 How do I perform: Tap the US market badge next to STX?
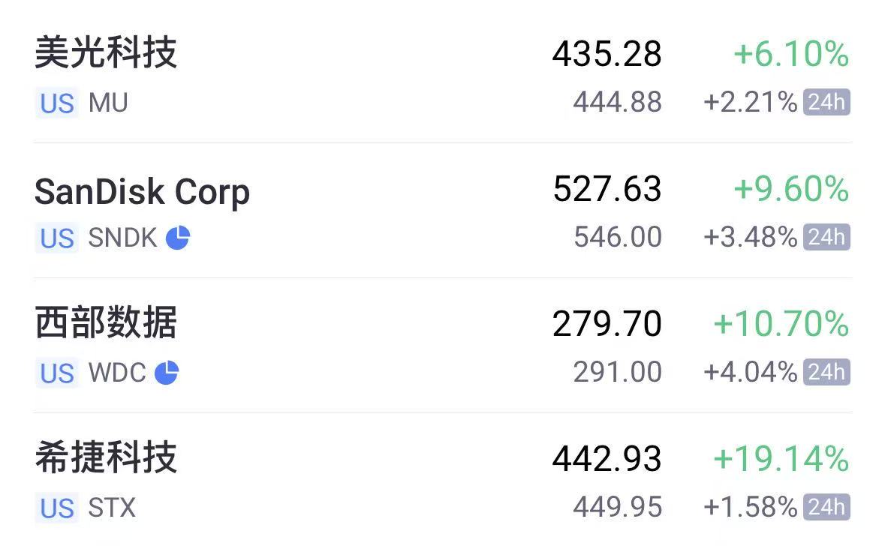(57, 508)
